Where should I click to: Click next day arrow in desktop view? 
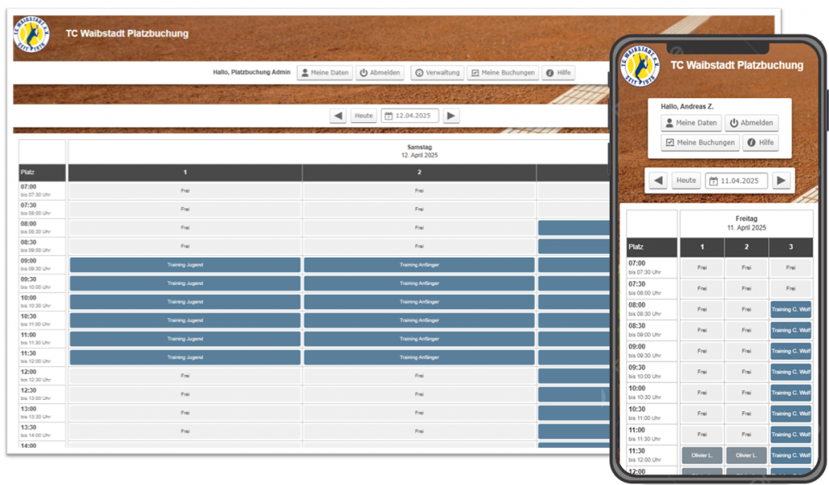tap(452, 116)
